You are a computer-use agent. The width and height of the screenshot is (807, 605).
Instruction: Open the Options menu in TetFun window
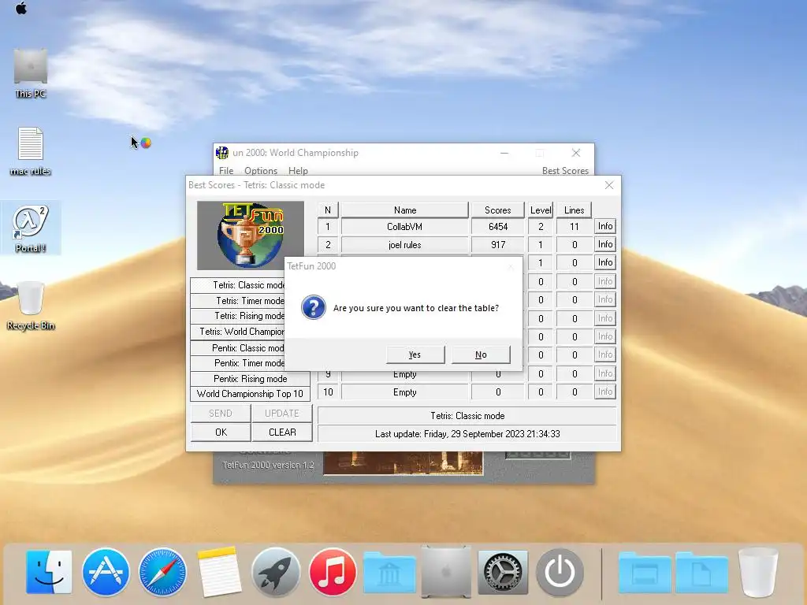[x=261, y=171]
